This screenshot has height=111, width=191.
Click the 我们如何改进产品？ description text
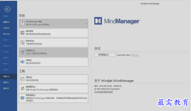click(x=34, y=63)
